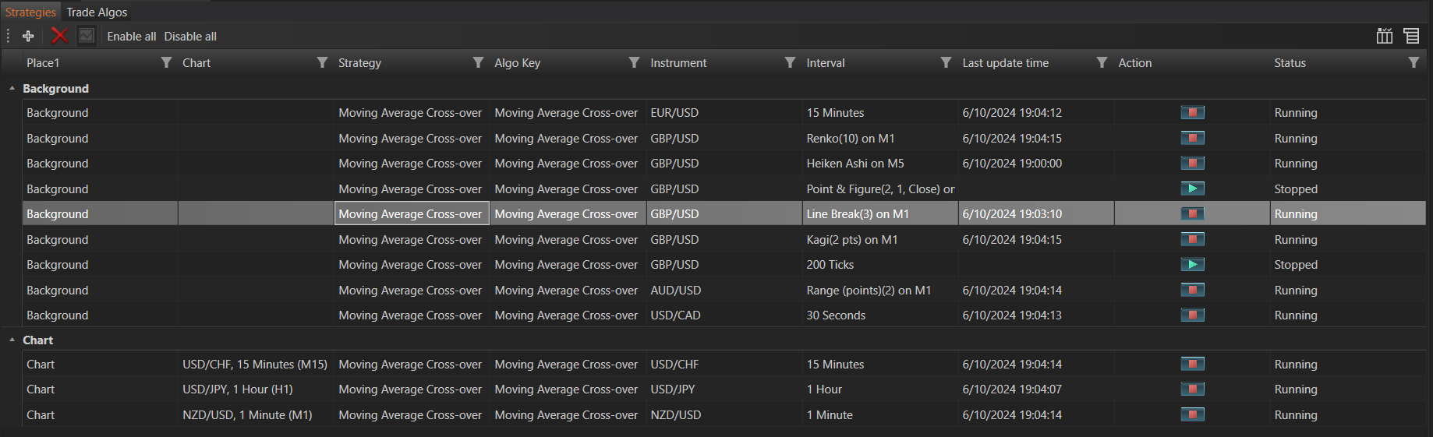
Task: Open the Last update time filter dropdown
Action: pos(1102,62)
